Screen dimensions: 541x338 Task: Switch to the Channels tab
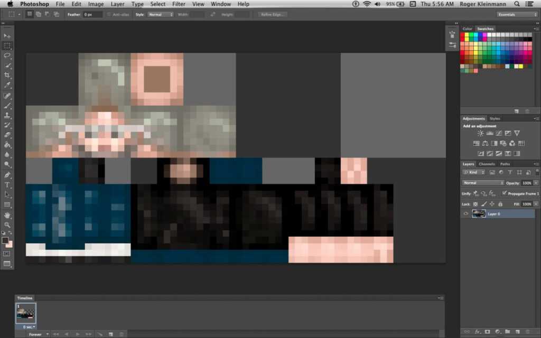click(x=486, y=164)
